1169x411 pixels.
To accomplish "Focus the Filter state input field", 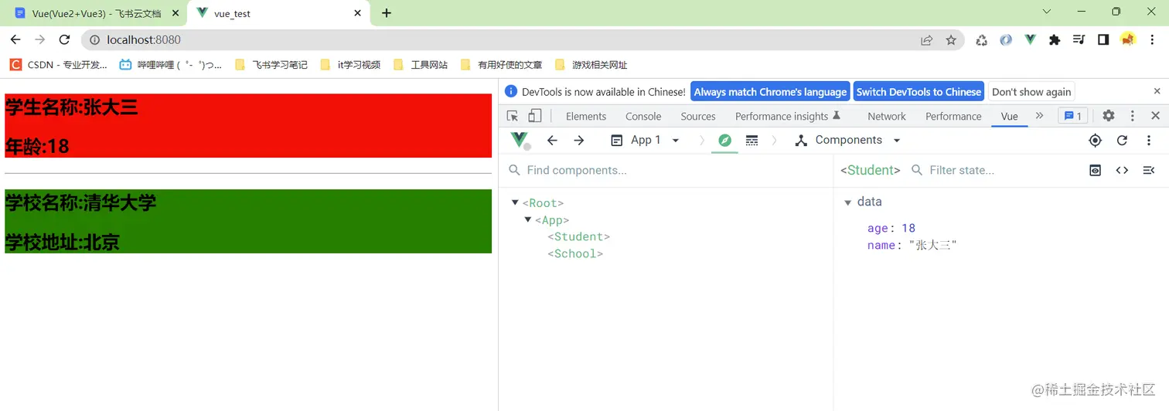I will 993,170.
